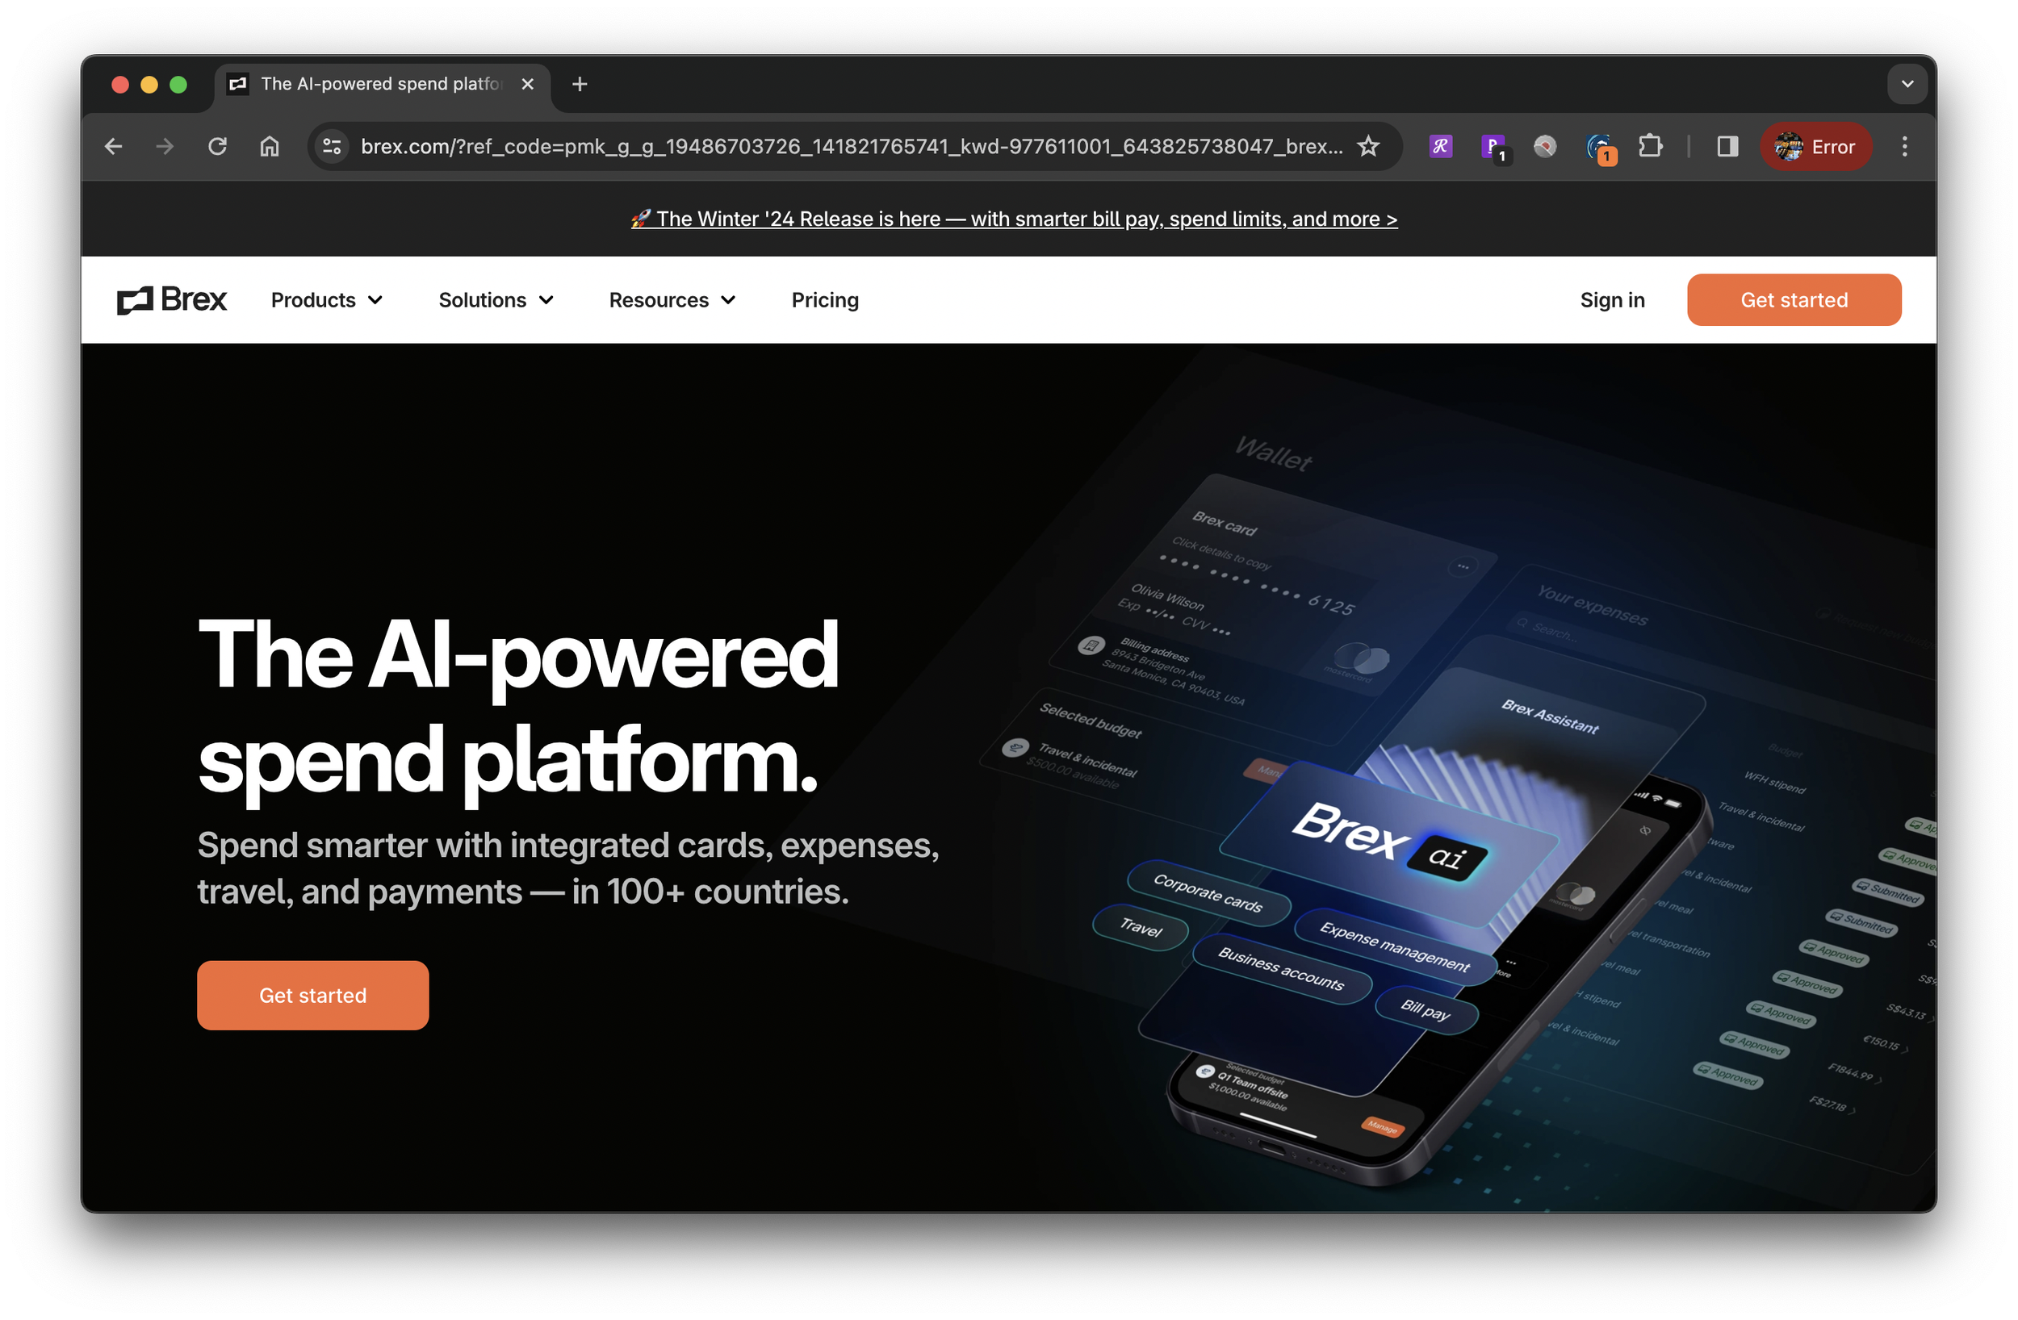The width and height of the screenshot is (2018, 1320).
Task: Click the address bar URL field
Action: tap(852, 147)
